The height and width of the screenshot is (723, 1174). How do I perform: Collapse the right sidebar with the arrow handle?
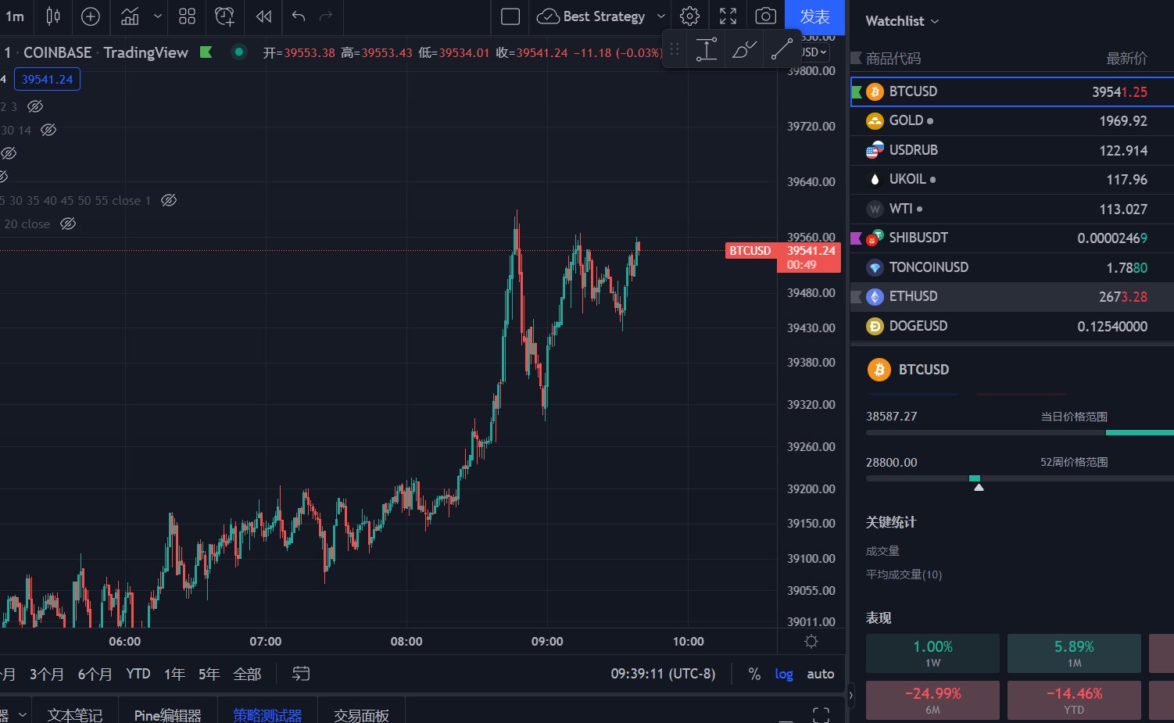point(850,694)
